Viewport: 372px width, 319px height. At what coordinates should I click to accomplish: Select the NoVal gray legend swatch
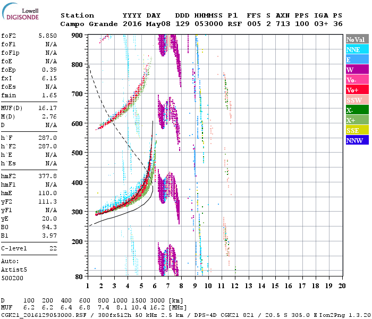tap(357, 39)
